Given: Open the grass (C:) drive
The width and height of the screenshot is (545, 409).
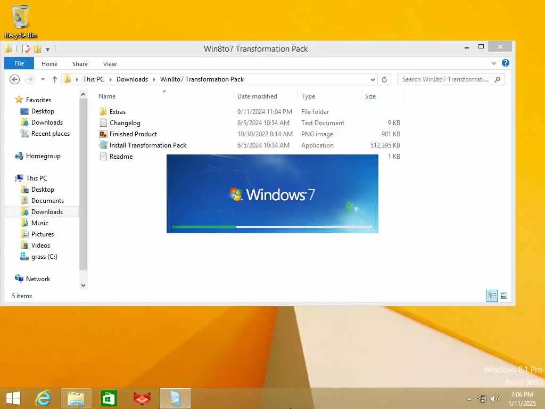Looking at the screenshot, I should pyautogui.click(x=44, y=257).
